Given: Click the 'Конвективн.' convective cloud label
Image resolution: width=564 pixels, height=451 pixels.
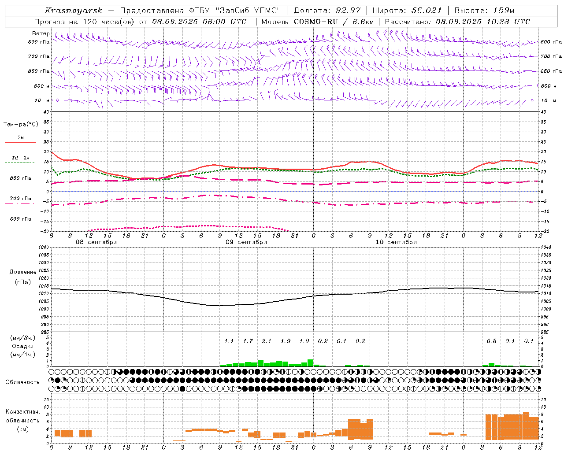Looking at the screenshot, I should 22,412.
